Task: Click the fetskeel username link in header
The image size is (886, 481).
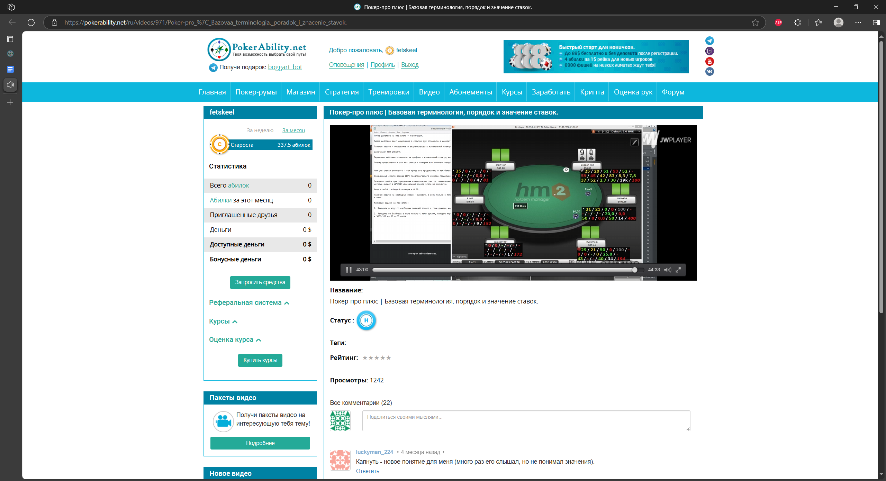Action: [x=406, y=50]
